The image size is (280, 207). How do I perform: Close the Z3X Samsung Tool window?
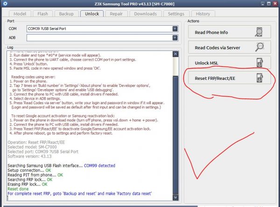(x=275, y=4)
